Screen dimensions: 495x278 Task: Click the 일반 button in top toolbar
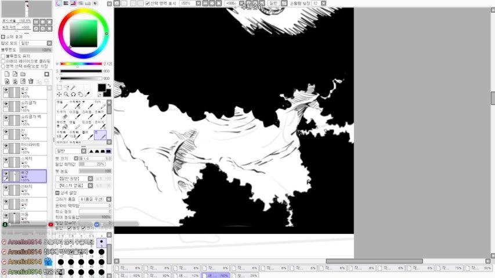pos(273,3)
